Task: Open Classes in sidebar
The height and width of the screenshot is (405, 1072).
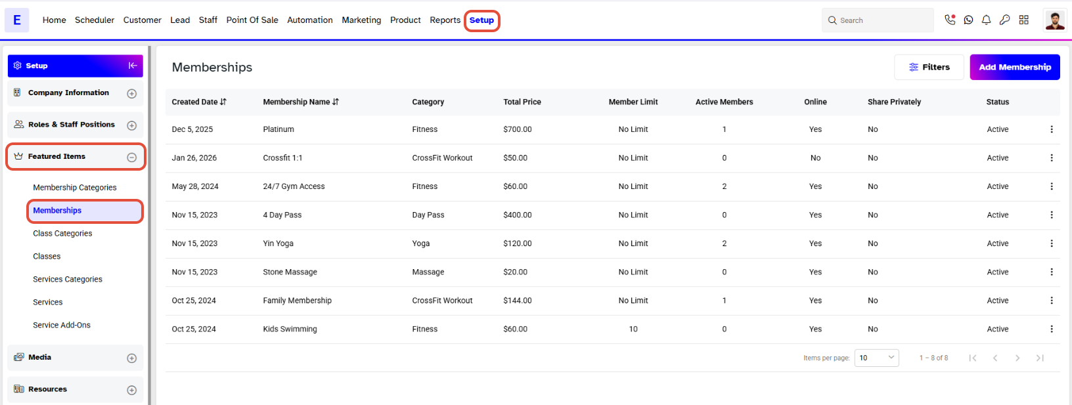Action: coord(47,257)
